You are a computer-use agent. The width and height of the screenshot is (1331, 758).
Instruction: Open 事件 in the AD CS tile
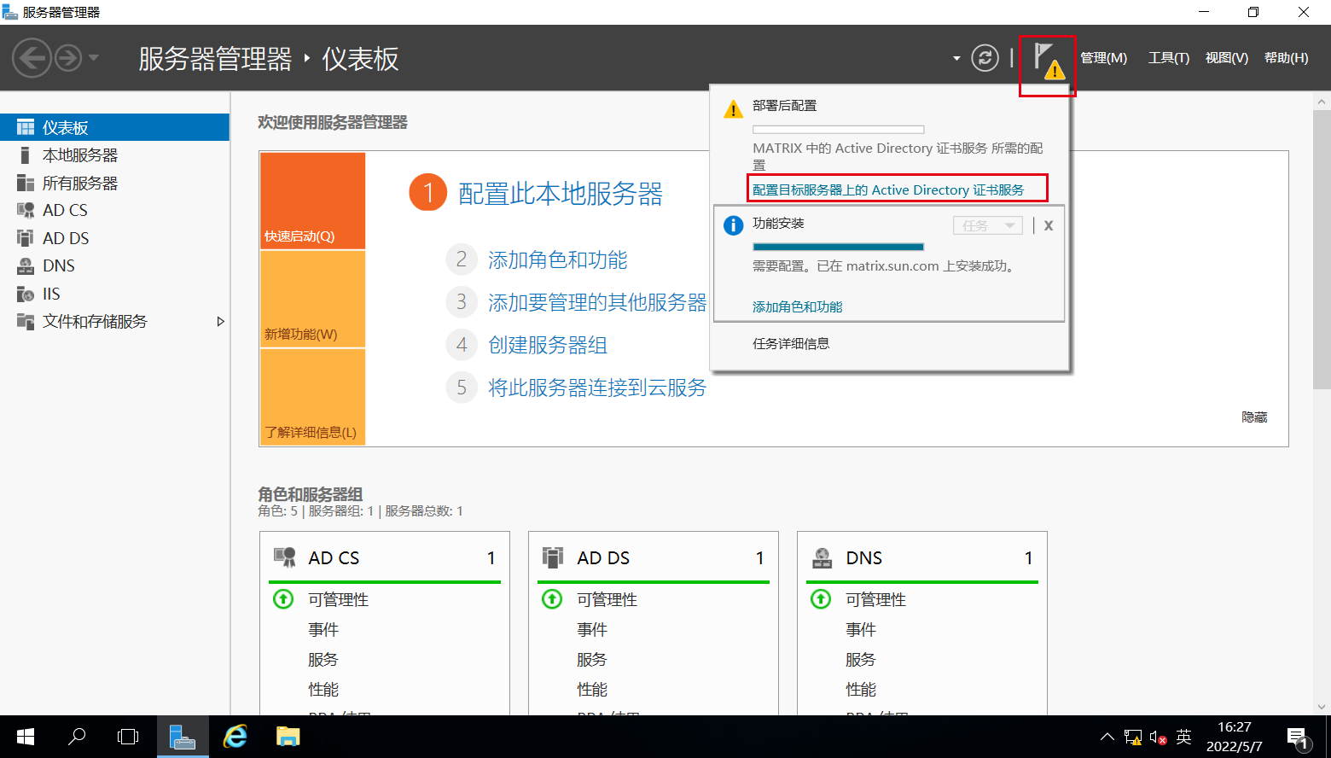(323, 629)
